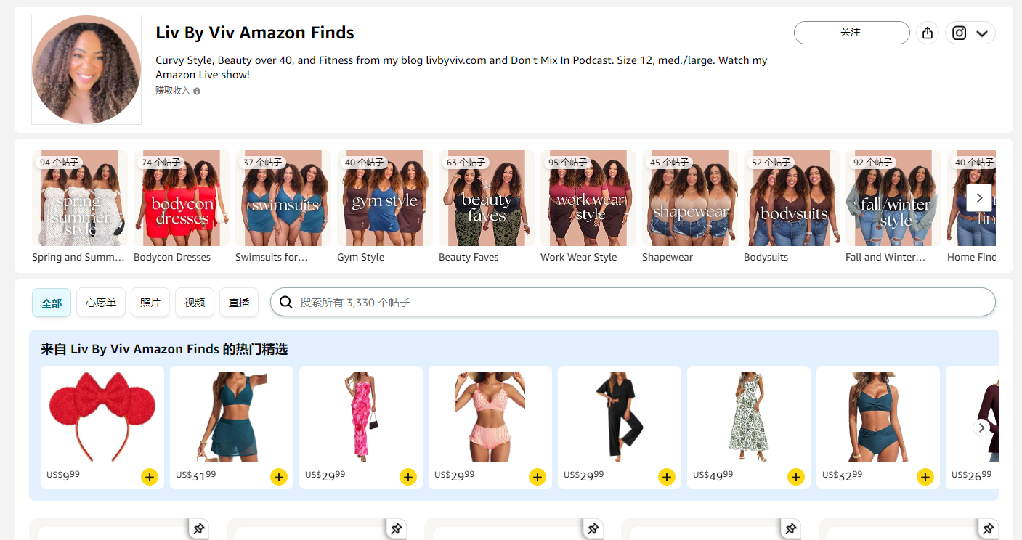Add the US$49.99 floral dress via plus icon
Screen dimensions: 1022x540
796,477
